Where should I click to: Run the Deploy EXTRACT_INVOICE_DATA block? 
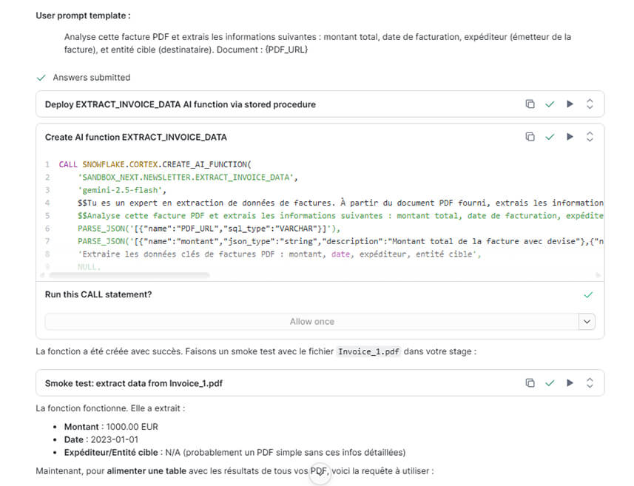570,104
